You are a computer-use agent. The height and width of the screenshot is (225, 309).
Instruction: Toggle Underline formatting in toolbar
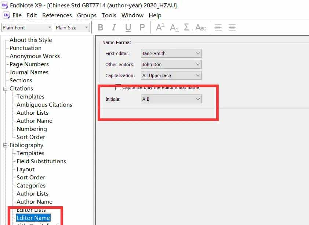click(x=128, y=28)
